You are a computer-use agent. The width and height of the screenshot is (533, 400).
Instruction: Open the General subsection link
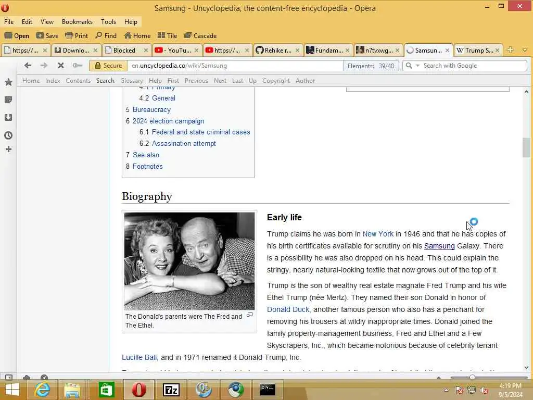(163, 98)
